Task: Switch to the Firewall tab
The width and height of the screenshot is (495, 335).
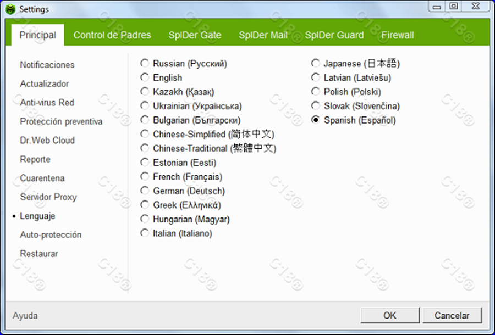Action: 397,35
